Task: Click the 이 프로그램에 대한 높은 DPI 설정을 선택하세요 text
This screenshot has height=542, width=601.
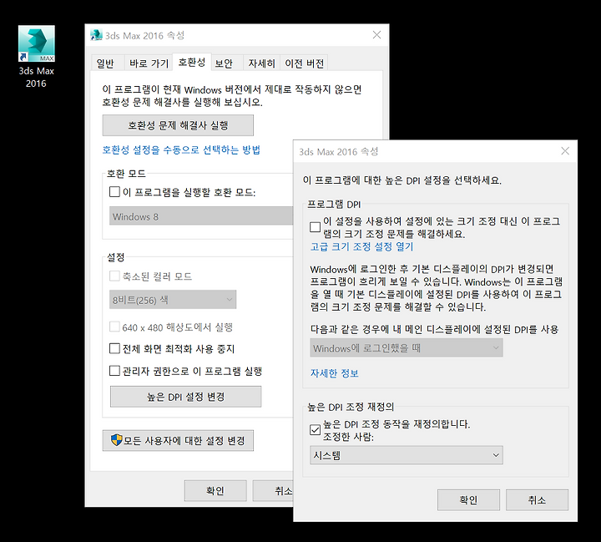Action: coord(402,180)
